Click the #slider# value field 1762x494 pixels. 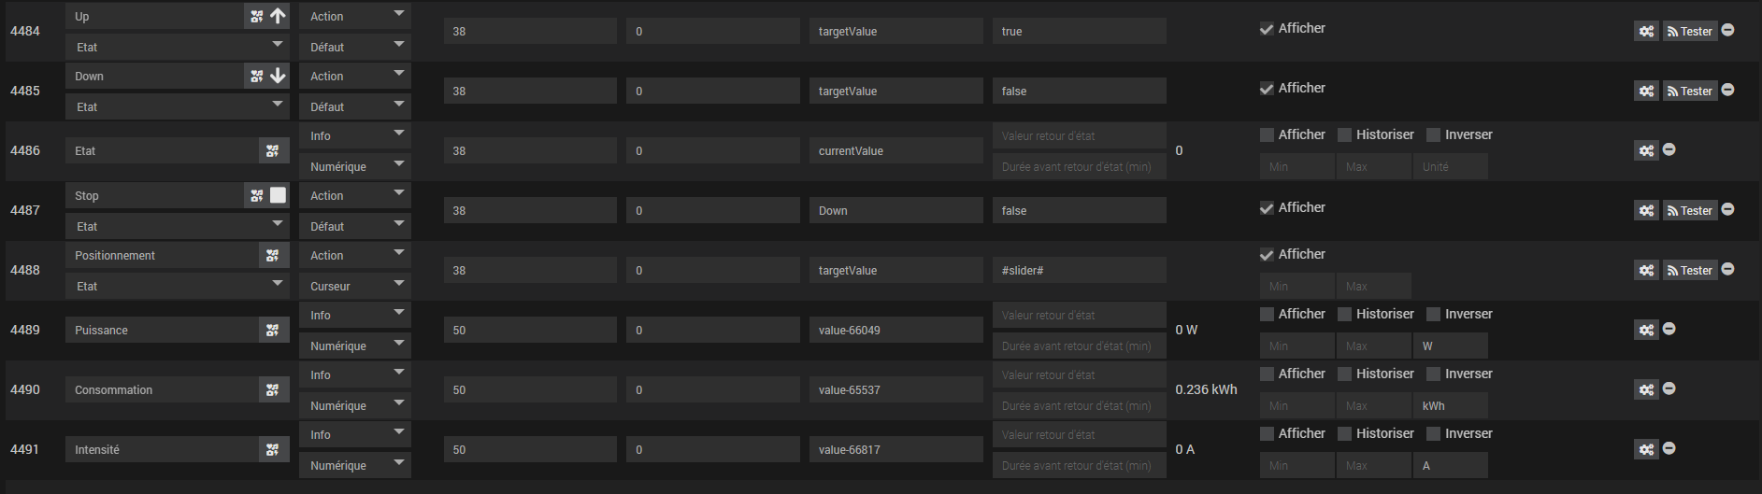pyautogui.click(x=1079, y=271)
